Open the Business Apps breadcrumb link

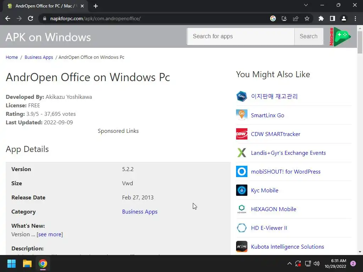[x=39, y=57]
